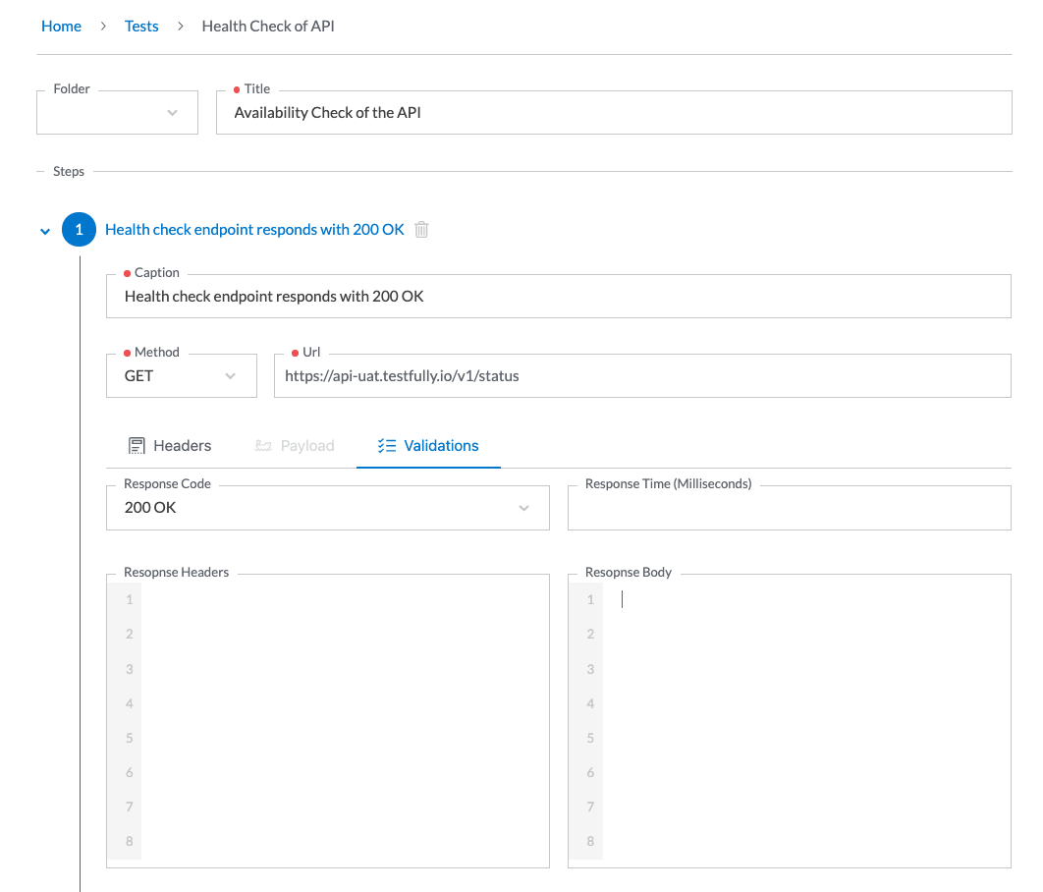The height and width of the screenshot is (892, 1043).
Task: Collapse step 1 with the chevron
Action: coord(45,232)
